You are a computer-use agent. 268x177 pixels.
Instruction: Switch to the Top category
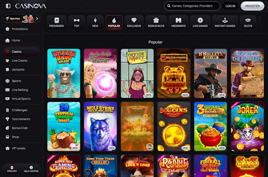[x=77, y=22]
